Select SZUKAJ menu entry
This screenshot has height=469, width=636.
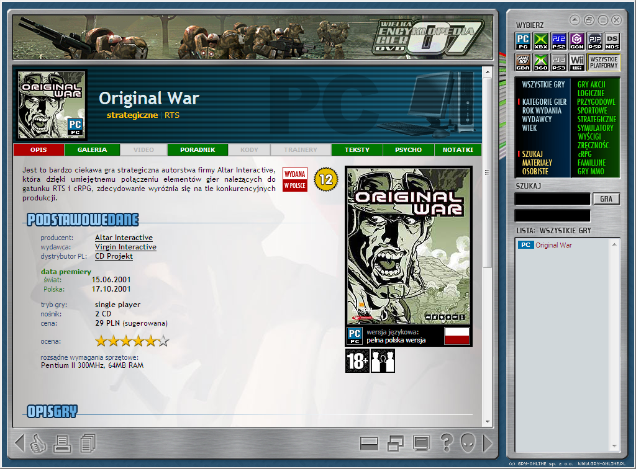(532, 154)
